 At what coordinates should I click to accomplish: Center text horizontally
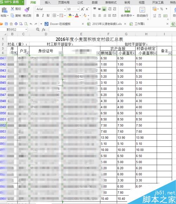(x=100, y=15)
